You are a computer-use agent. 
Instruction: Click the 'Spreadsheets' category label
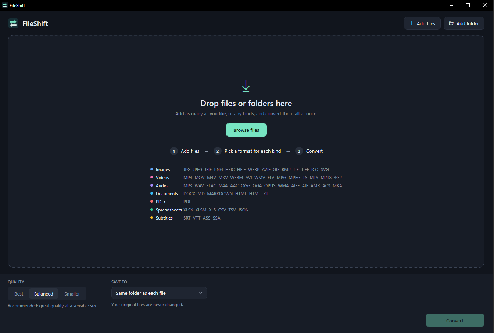169,210
